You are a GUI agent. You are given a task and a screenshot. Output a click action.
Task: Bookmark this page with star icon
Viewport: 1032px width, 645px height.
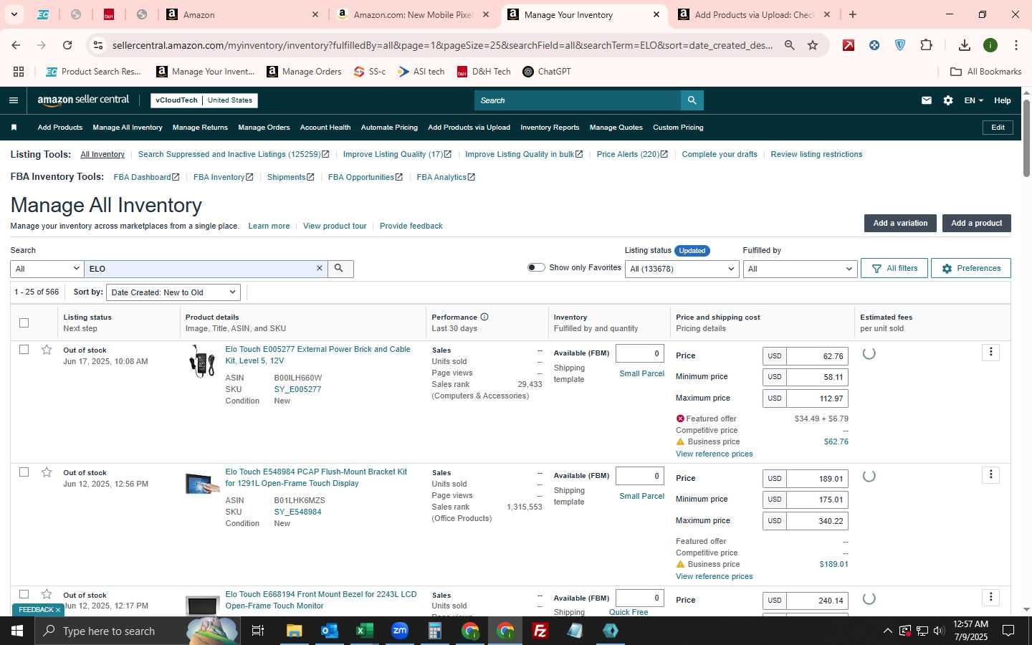coord(813,45)
